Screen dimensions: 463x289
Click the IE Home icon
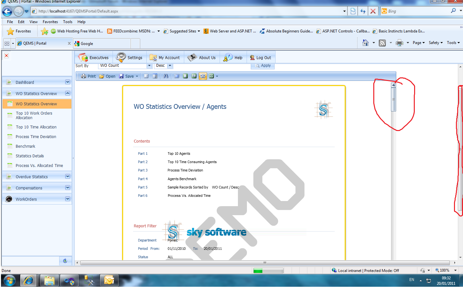[x=366, y=43]
